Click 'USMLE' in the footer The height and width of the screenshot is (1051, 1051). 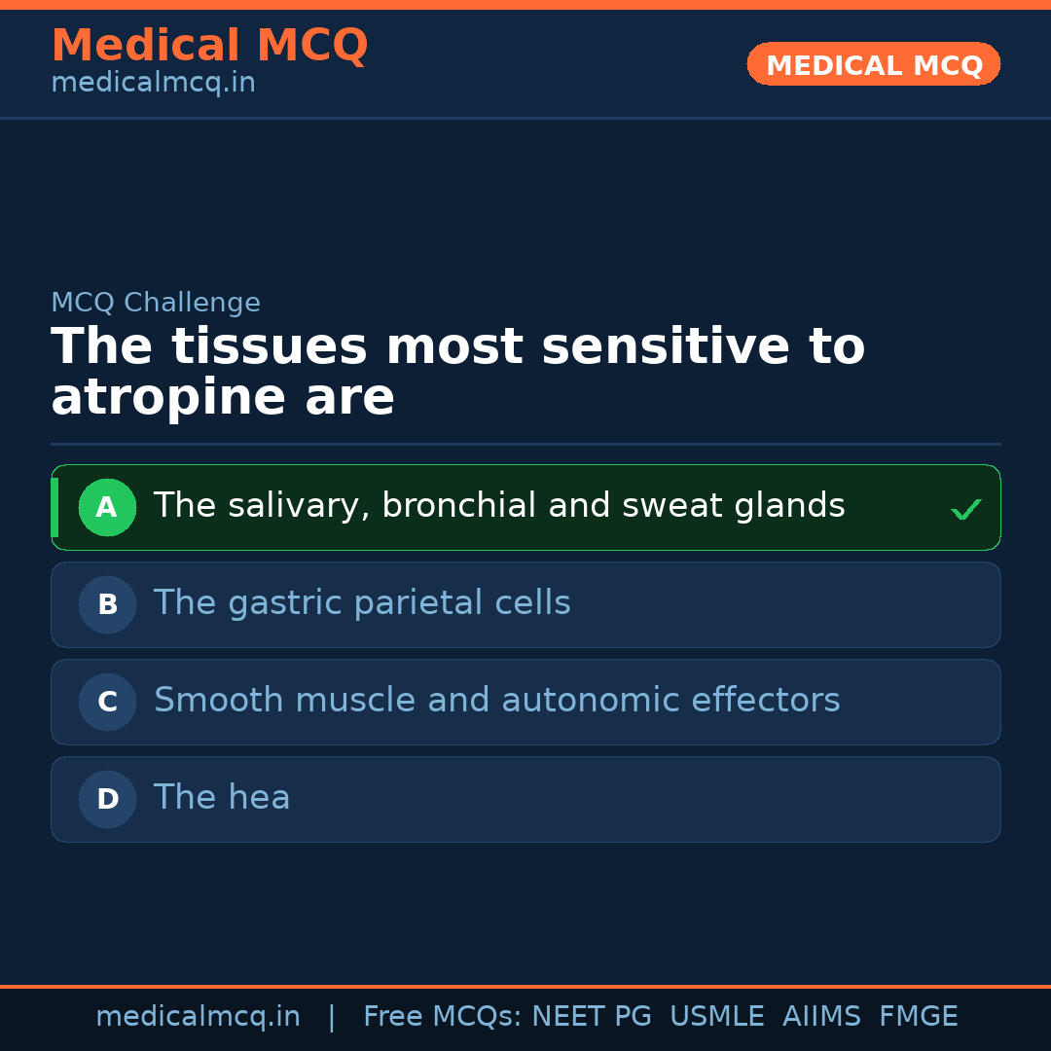pyautogui.click(x=716, y=1017)
